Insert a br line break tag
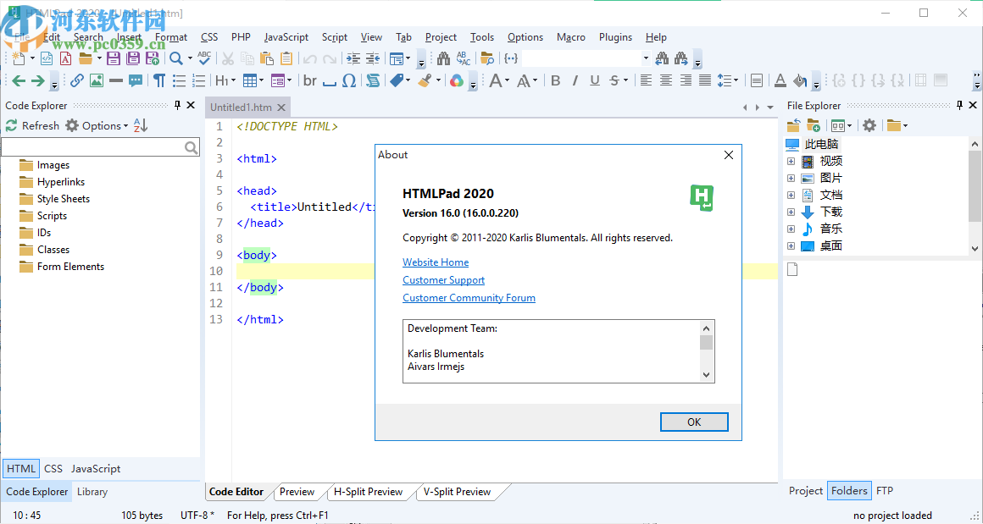 pyautogui.click(x=309, y=80)
